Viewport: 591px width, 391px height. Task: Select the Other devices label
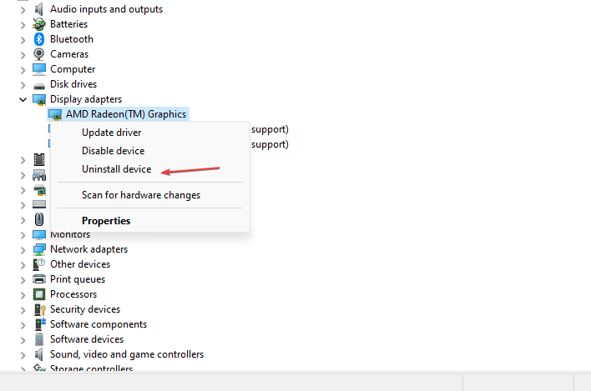click(x=80, y=264)
